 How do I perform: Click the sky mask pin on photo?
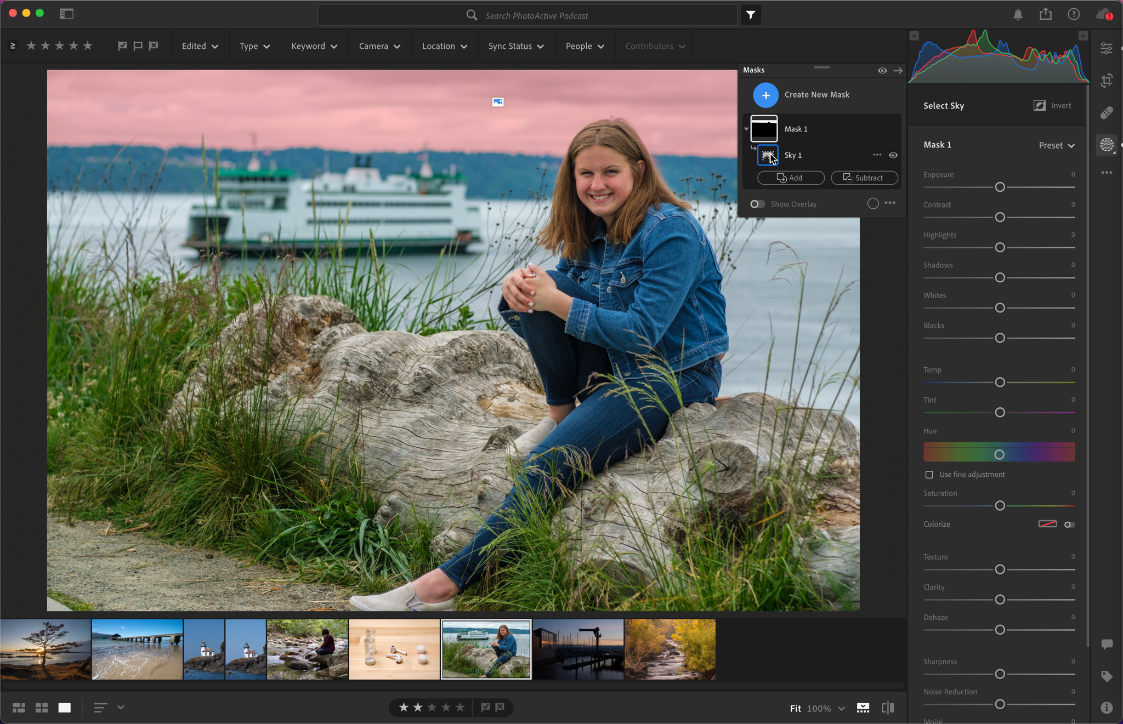coord(497,102)
